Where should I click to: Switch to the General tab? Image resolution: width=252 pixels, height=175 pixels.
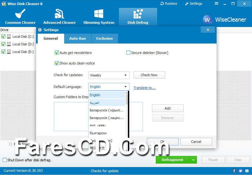click(x=51, y=38)
